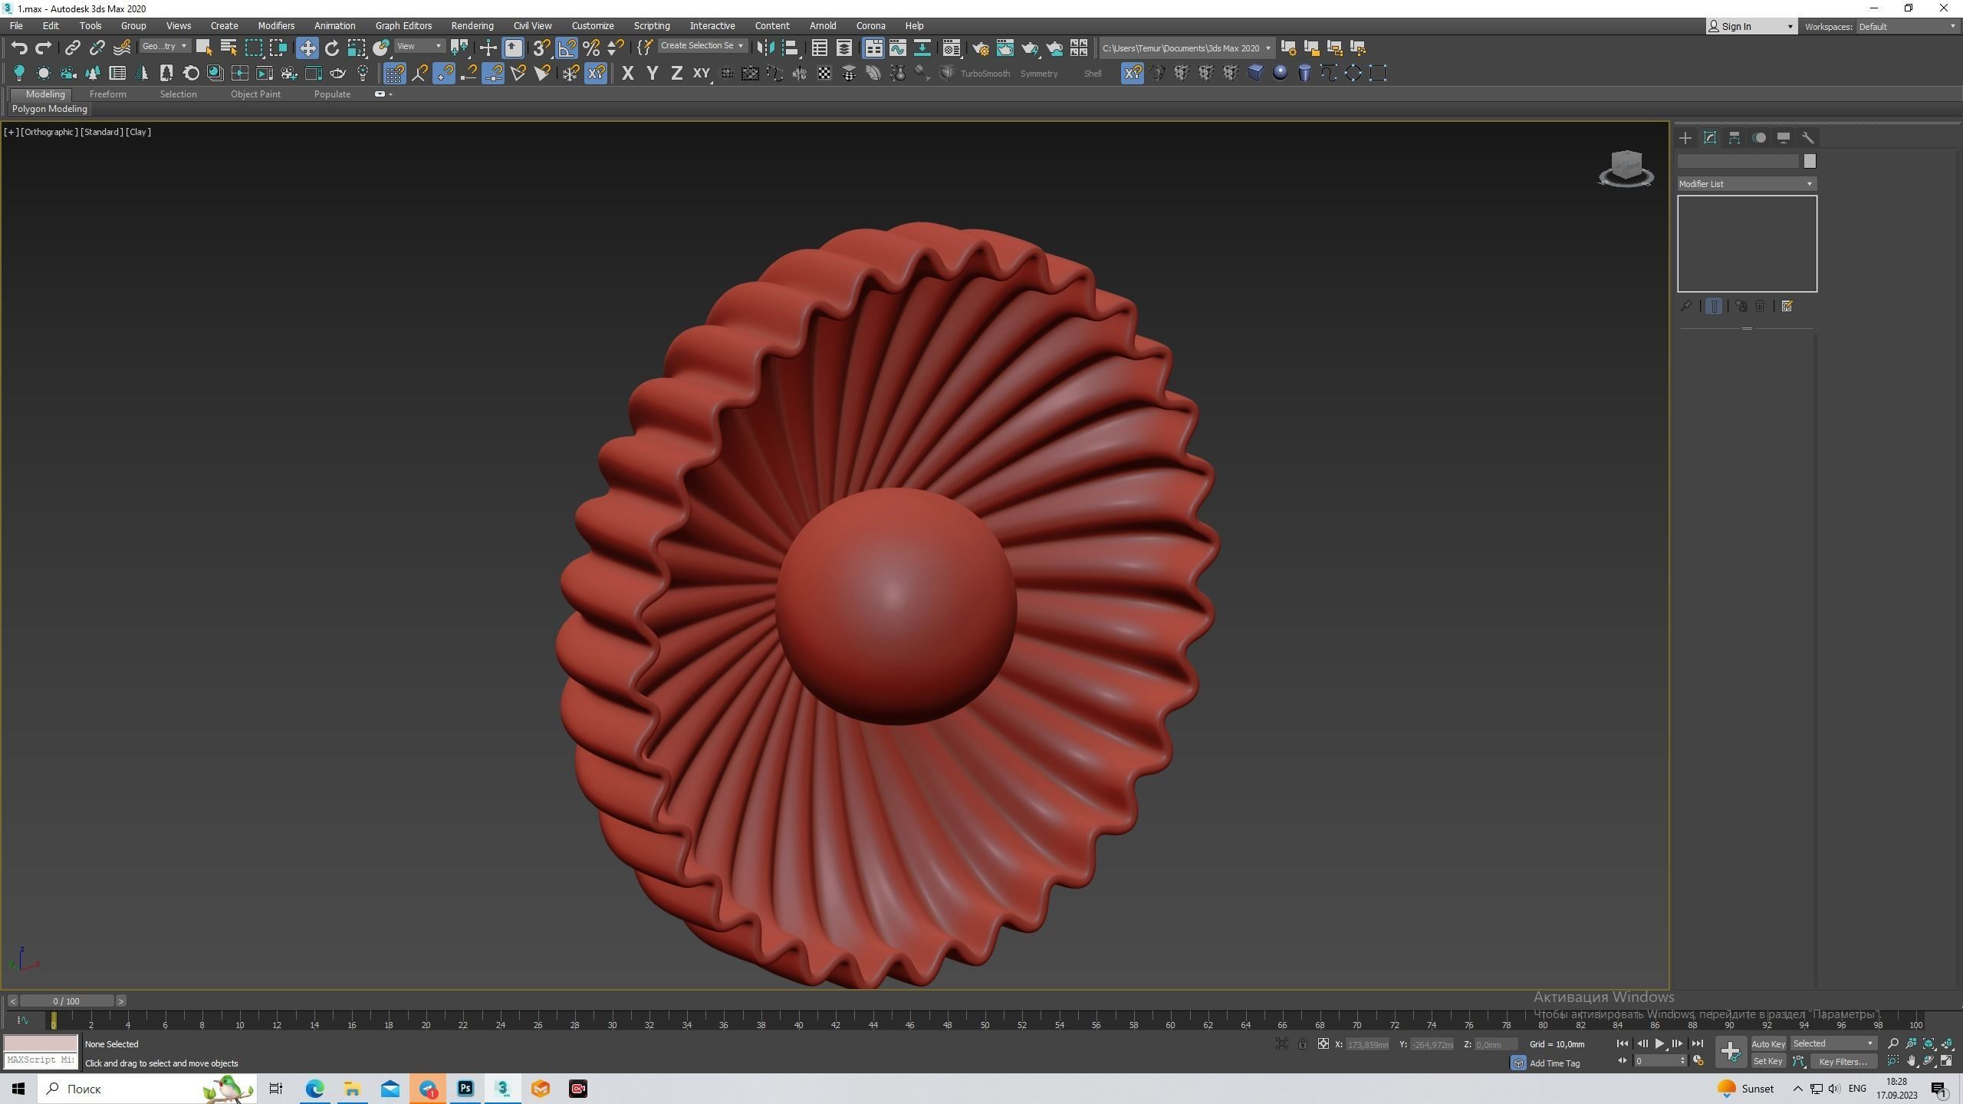
Task: Toggle the 3D Snaps button
Action: (541, 48)
